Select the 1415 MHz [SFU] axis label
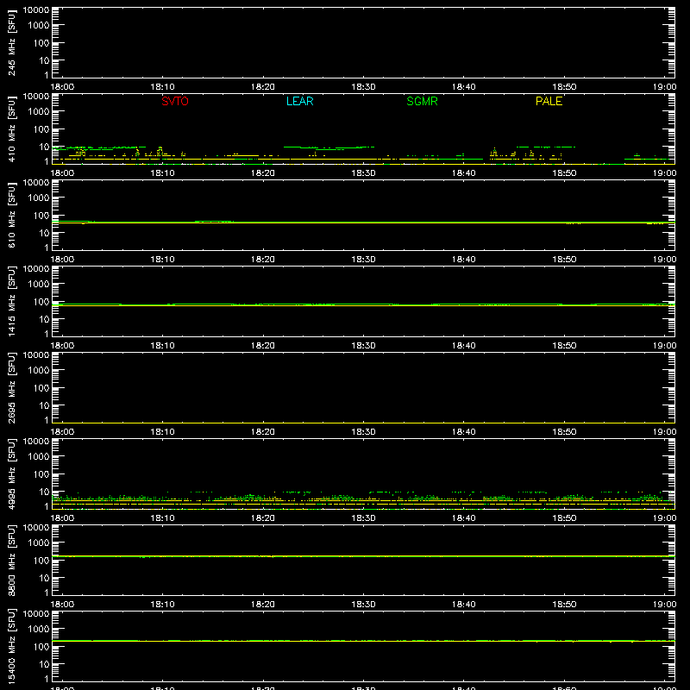The height and width of the screenshot is (690, 690). tap(11, 301)
